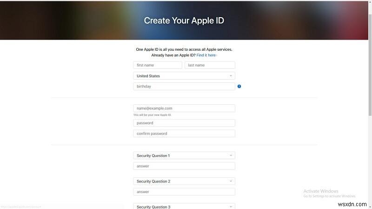This screenshot has width=372, height=209.
Task: Click 'This will be your new Apple ID.' note
Action: tap(153, 115)
